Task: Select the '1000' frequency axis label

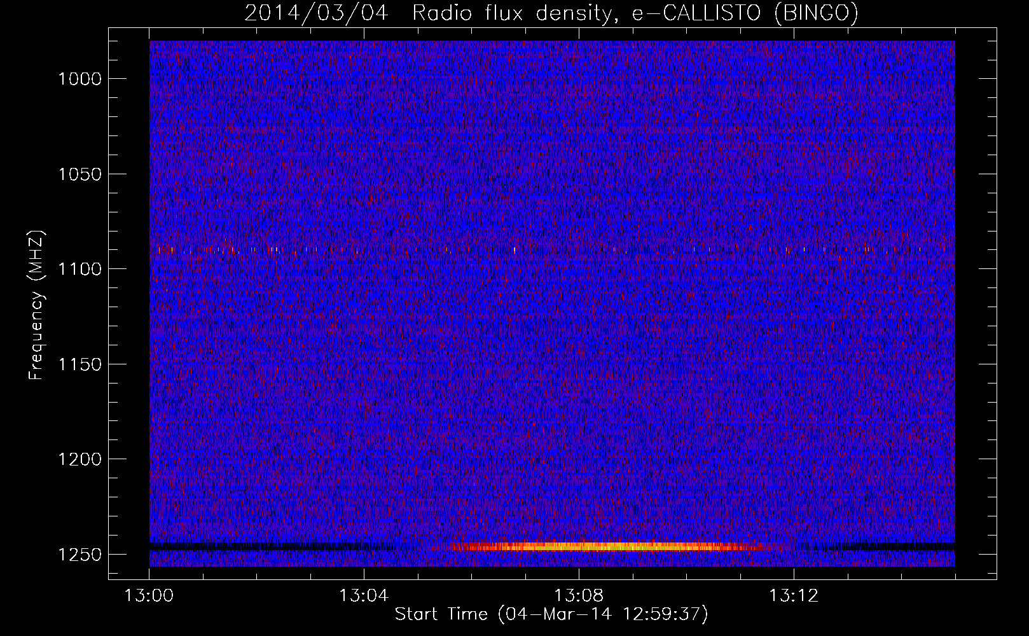Action: point(79,79)
